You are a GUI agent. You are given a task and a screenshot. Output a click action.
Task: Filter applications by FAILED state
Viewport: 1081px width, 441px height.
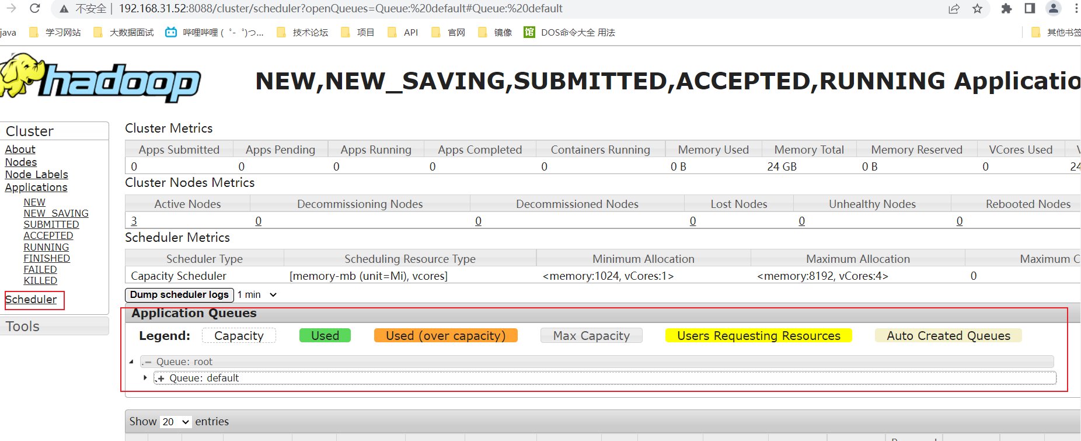[40, 269]
